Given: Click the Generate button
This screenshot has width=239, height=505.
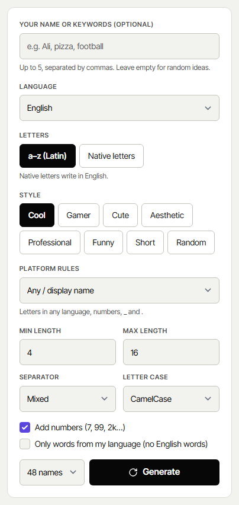Looking at the screenshot, I should coord(154,472).
